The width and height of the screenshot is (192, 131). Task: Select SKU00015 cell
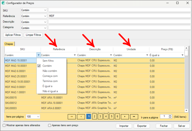pyautogui.click(x=23, y=98)
